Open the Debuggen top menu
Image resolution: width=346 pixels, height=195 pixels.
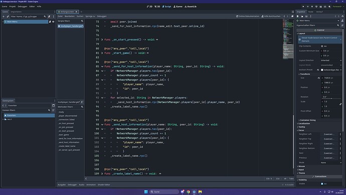23,7
